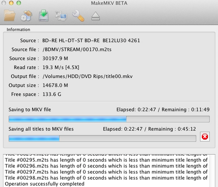The width and height of the screenshot is (218, 187).
Task: Click the remaining time 0:45:12
Action: tap(187, 129)
